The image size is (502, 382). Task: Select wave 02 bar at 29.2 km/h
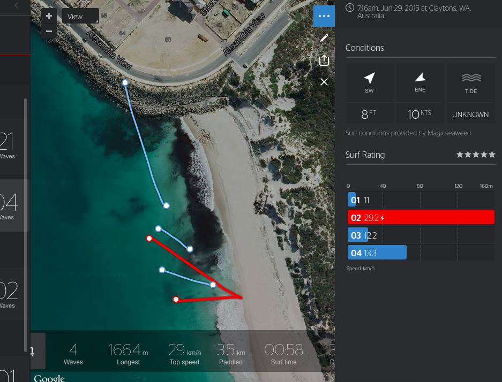[421, 217]
